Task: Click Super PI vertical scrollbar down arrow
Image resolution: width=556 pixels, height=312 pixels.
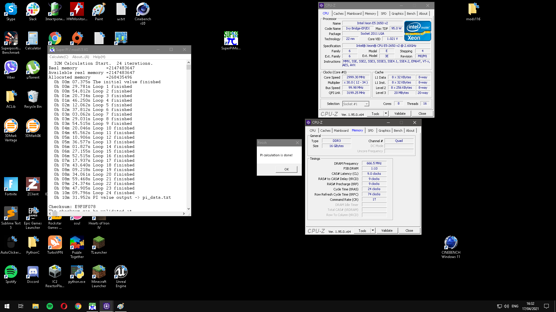Action: [x=189, y=209]
